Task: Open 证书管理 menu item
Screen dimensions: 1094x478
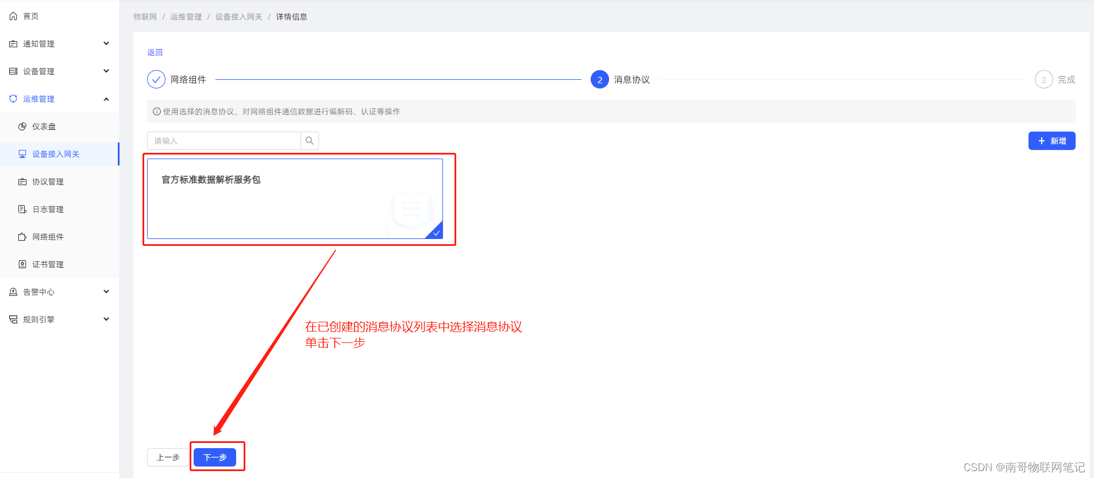Action: coord(60,264)
